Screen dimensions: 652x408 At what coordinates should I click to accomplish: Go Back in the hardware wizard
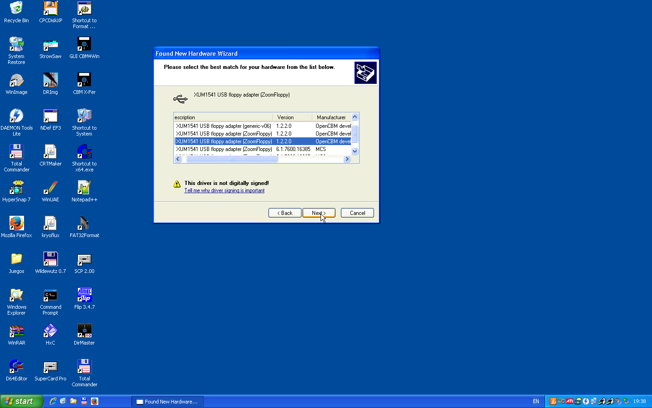coord(285,213)
